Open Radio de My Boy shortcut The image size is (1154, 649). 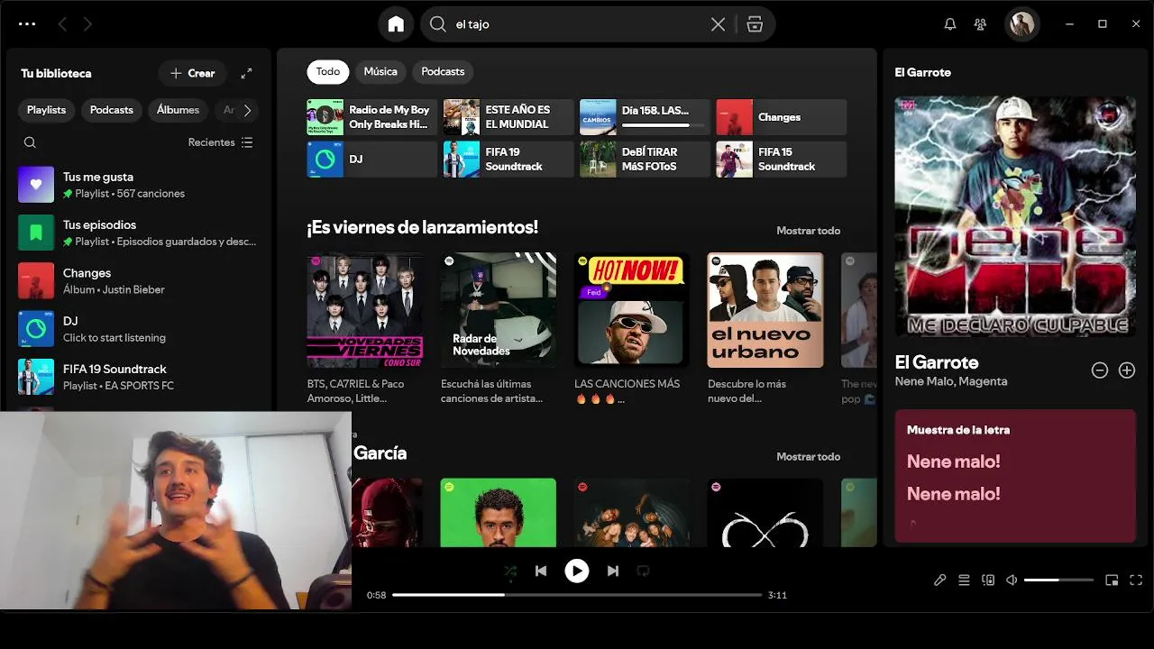[371, 117]
